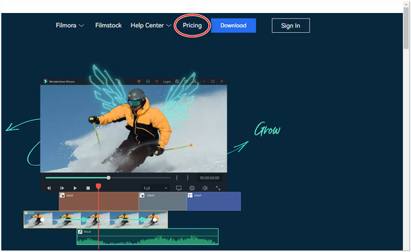The image size is (411, 252).
Task: Open the Full preview quality dropdown
Action: [155, 188]
